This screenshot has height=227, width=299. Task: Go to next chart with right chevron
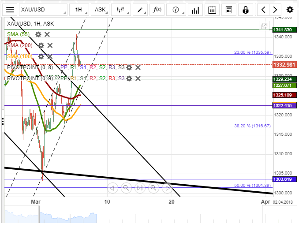pyautogui.click(x=275, y=10)
